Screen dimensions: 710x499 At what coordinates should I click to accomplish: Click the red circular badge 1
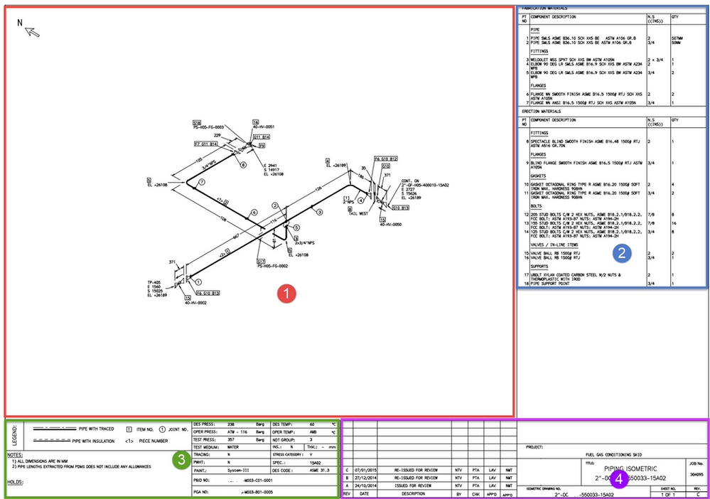coord(286,293)
